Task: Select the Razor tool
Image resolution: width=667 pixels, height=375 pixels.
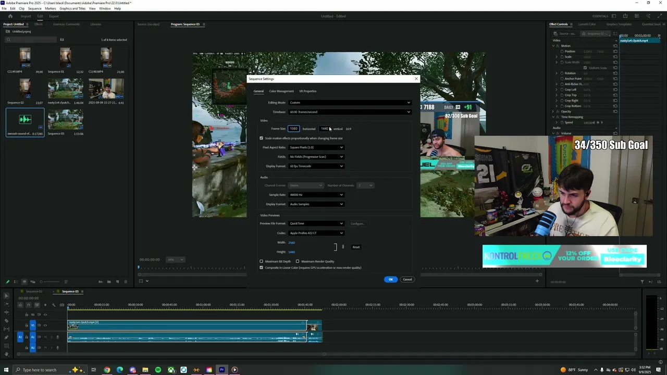Action: 6,321
